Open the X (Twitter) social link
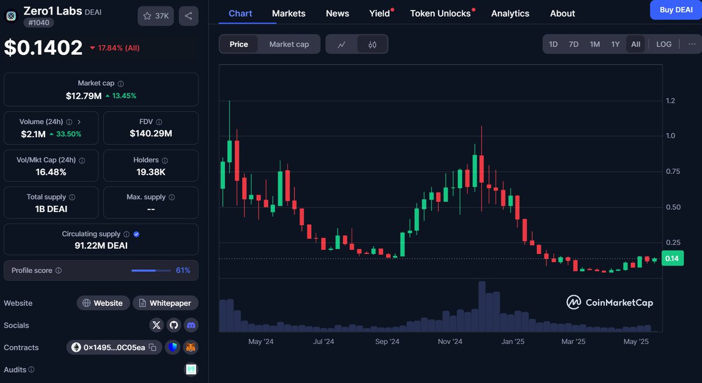 156,325
